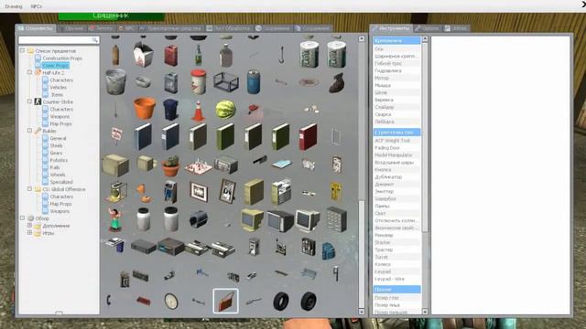Spawn the white CRT monitor prop
Image resolution: width=586 pixels, height=329 pixels.
308,219
